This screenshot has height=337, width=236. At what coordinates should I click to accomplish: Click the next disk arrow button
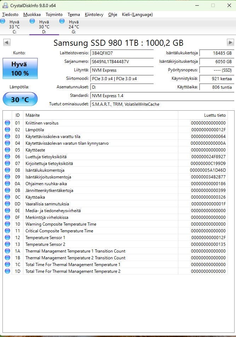(x=230, y=42)
